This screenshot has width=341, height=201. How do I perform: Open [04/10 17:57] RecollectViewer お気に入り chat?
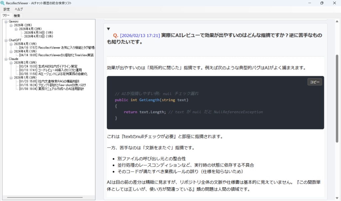pos(57,48)
